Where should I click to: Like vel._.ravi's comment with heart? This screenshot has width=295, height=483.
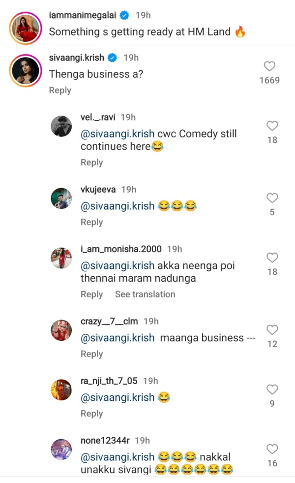point(272,126)
